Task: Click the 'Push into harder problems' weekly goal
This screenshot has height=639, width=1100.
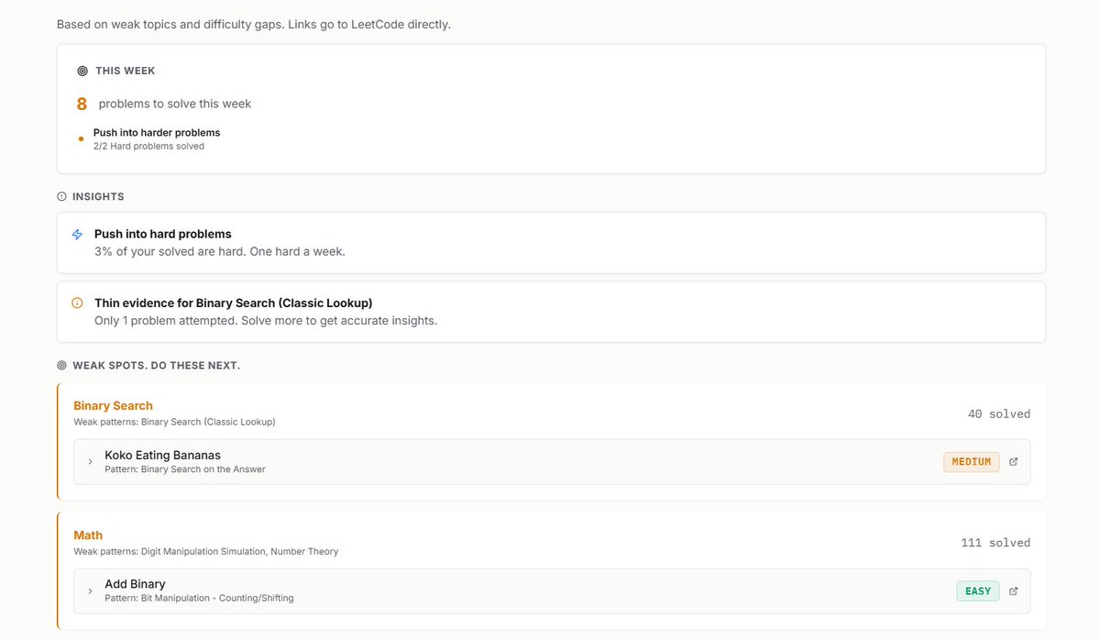Action: (157, 132)
